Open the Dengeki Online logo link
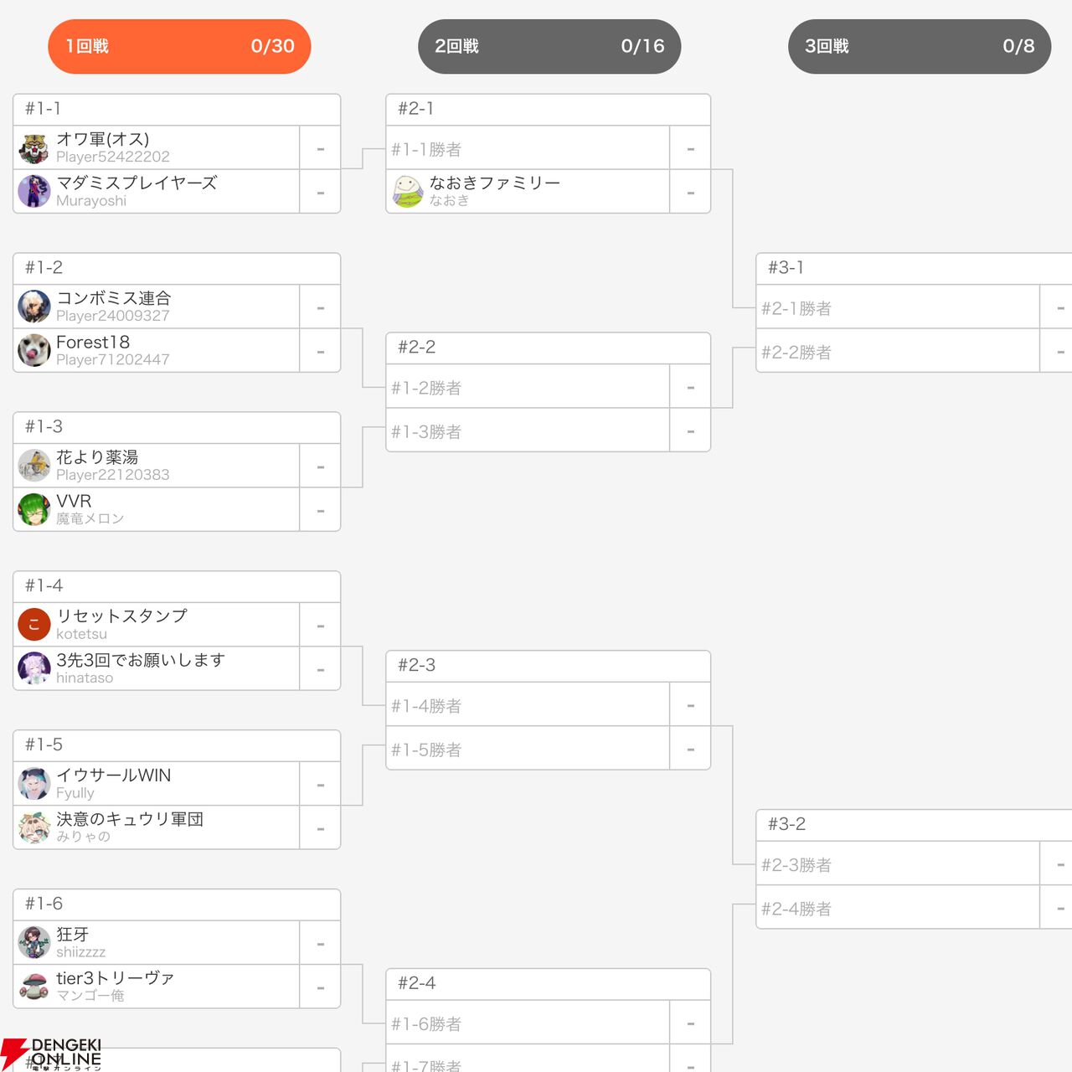This screenshot has width=1072, height=1072. point(52,1054)
